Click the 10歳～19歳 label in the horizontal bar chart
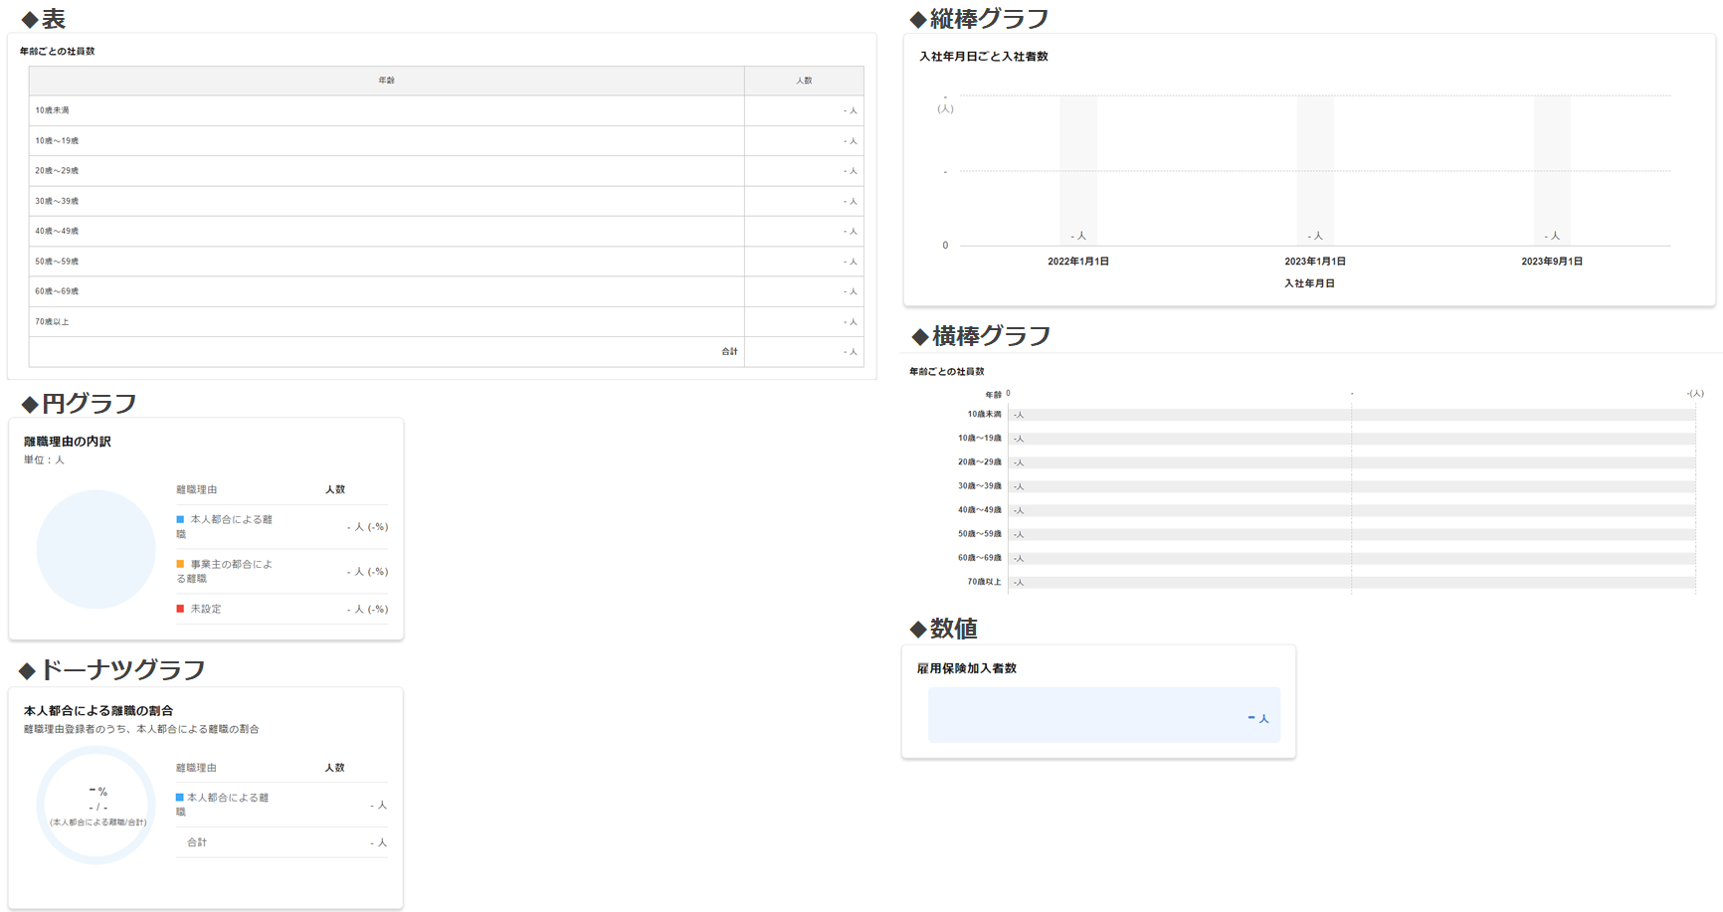 tap(980, 439)
